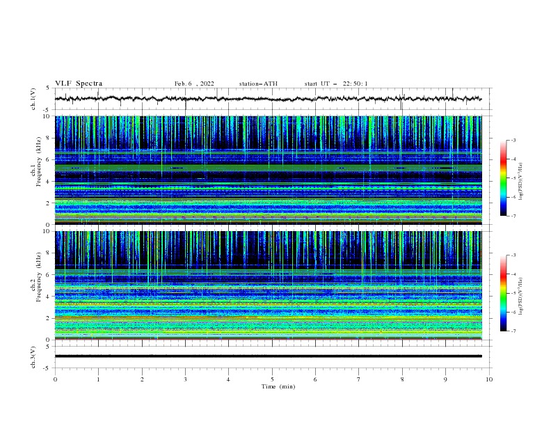Click the ch.2 colorbar log(PSD) label
Image resolution: width=551 pixels, height=426 pixels.
[520, 297]
